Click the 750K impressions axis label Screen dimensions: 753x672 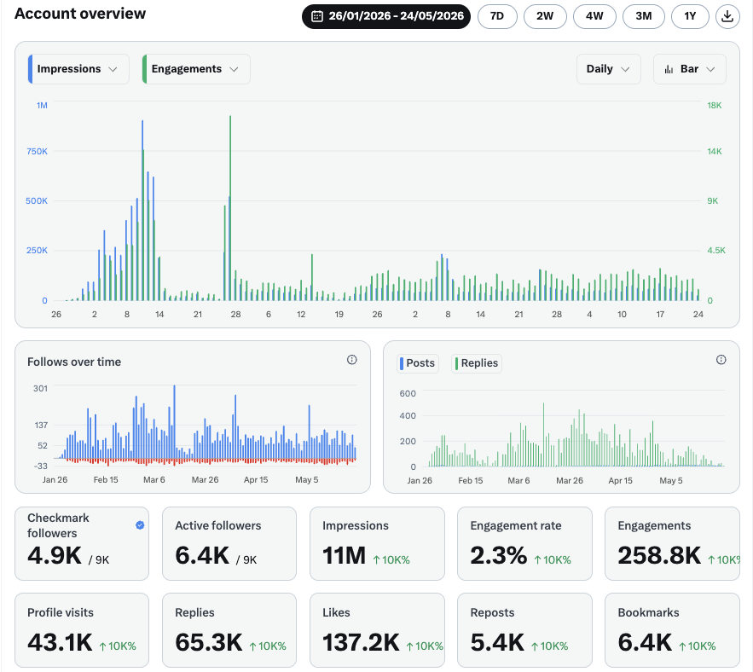(37, 151)
